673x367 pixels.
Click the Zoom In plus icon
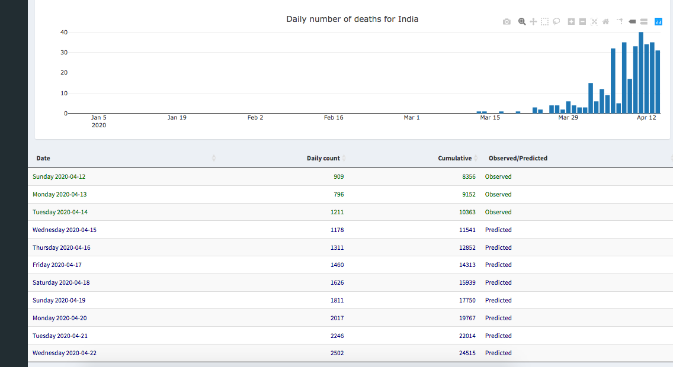pos(571,22)
